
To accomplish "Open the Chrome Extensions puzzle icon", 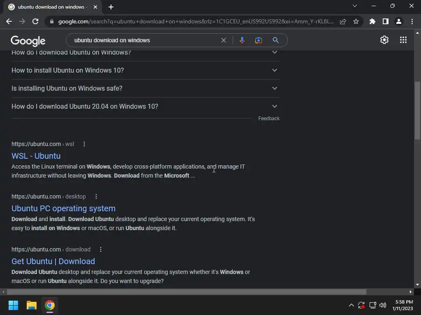I will [x=372, y=21].
